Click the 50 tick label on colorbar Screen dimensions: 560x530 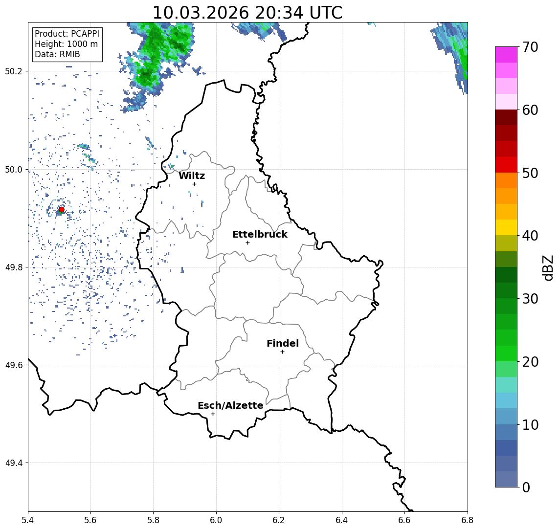click(530, 173)
